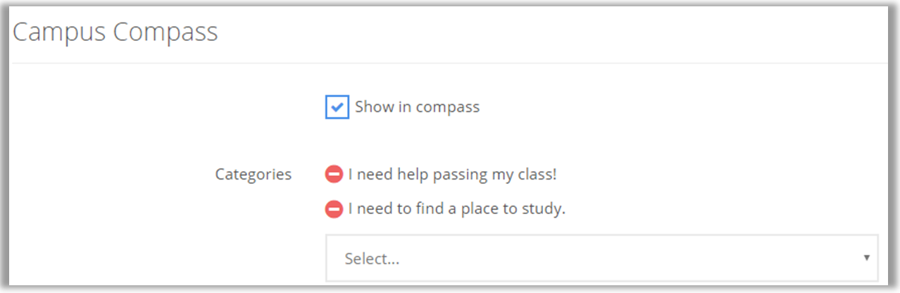Remove the "I need to find a place to study." category
Screen dimensions: 900x293
click(334, 209)
